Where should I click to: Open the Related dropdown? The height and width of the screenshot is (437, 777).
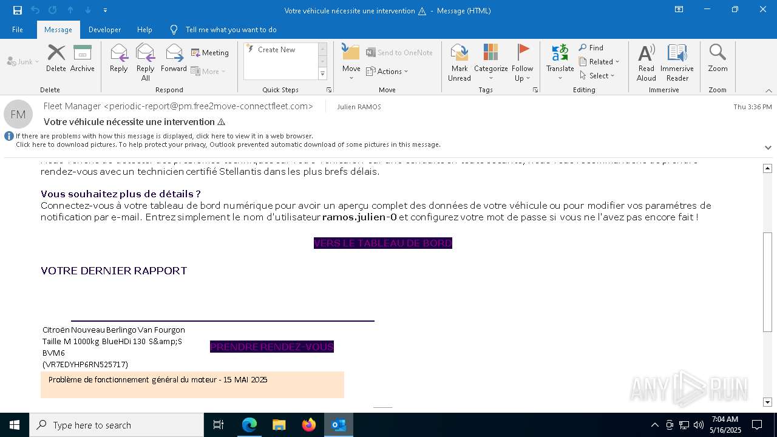click(599, 62)
